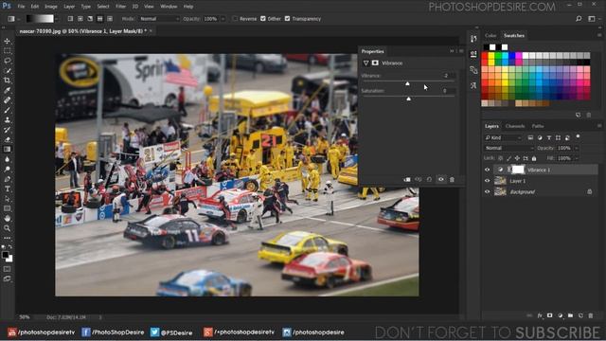Toggle layer filter on/off switch
Screen dimensions: 606x341
578,136
